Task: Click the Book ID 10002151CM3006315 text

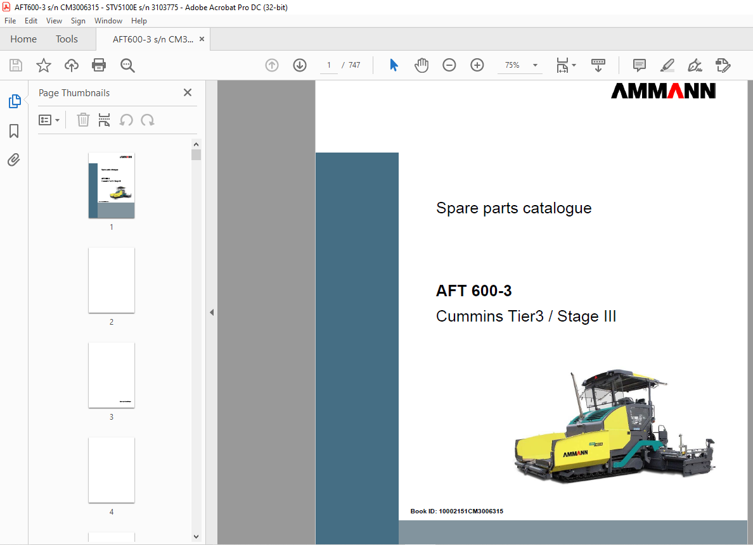Action: click(457, 511)
